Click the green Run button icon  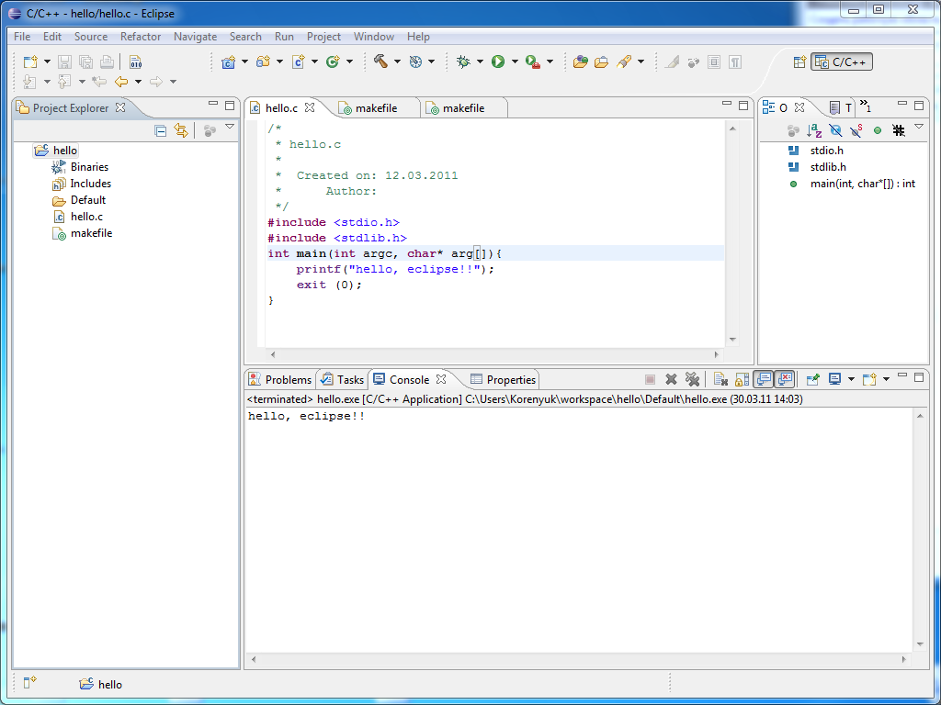coord(497,62)
